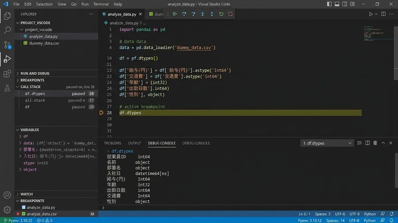Restart the debug session
This screenshot has height=223, width=398.
pos(221,14)
